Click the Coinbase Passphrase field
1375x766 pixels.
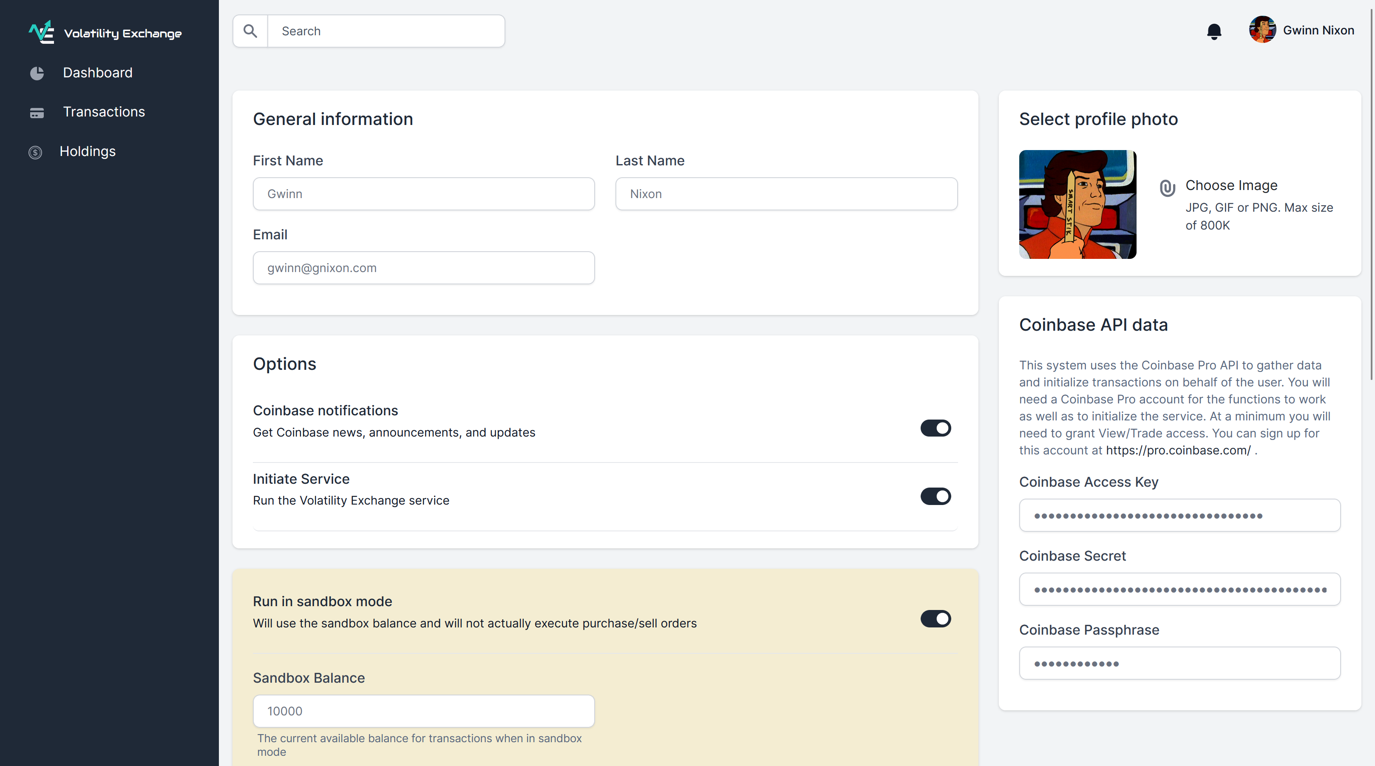tap(1179, 664)
